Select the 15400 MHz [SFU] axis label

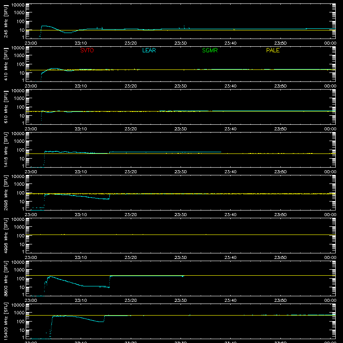tap(6, 322)
